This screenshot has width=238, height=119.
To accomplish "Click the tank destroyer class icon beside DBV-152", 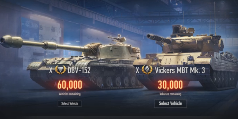I will click(60, 70).
